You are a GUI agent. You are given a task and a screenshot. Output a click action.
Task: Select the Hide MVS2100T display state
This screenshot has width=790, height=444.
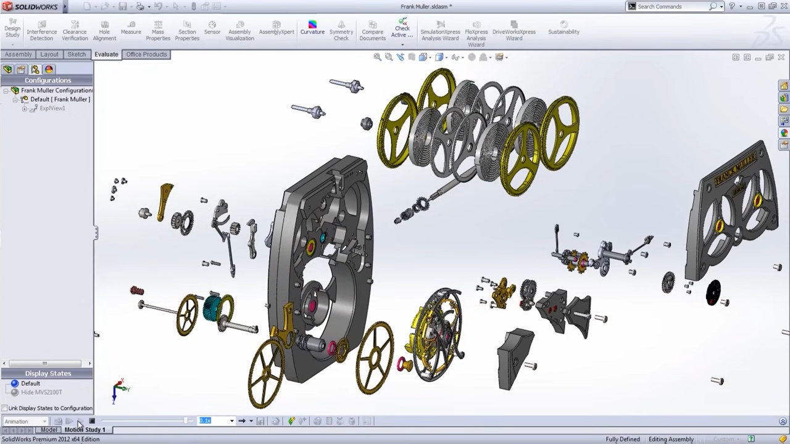pos(41,392)
